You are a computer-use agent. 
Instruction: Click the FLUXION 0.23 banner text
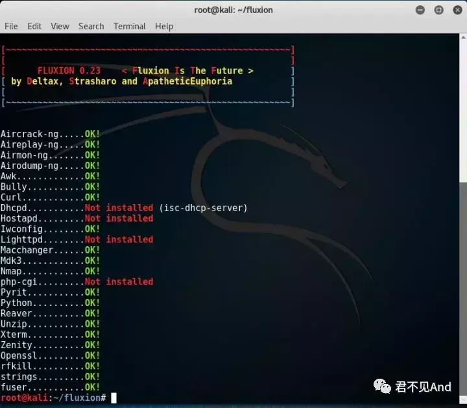[x=69, y=71]
